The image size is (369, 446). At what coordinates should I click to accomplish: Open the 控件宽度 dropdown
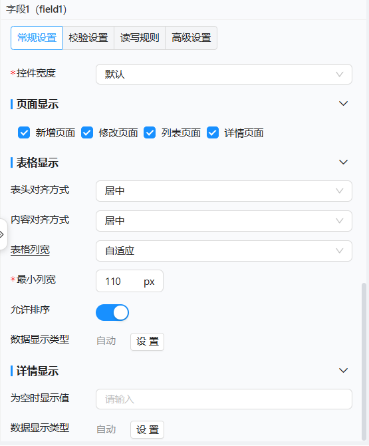click(x=224, y=75)
